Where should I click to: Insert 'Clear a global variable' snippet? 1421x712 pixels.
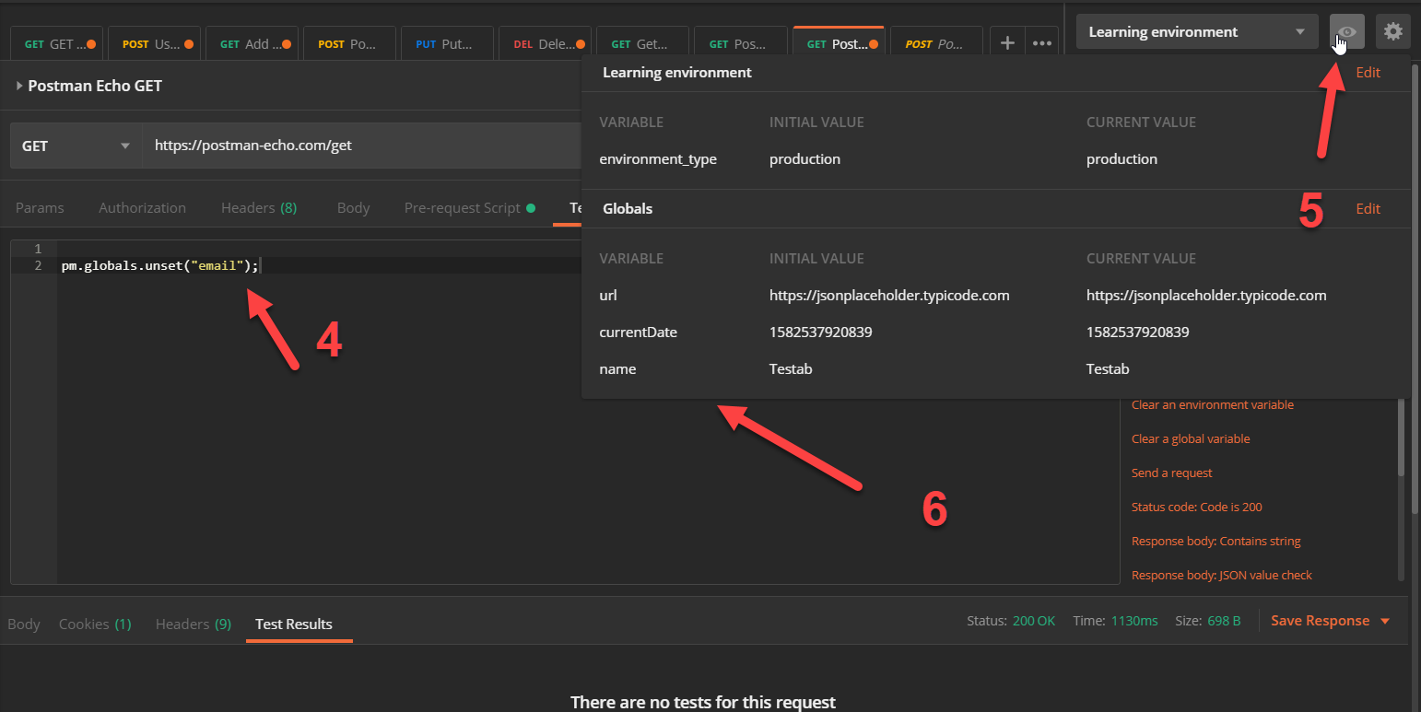pos(1191,438)
